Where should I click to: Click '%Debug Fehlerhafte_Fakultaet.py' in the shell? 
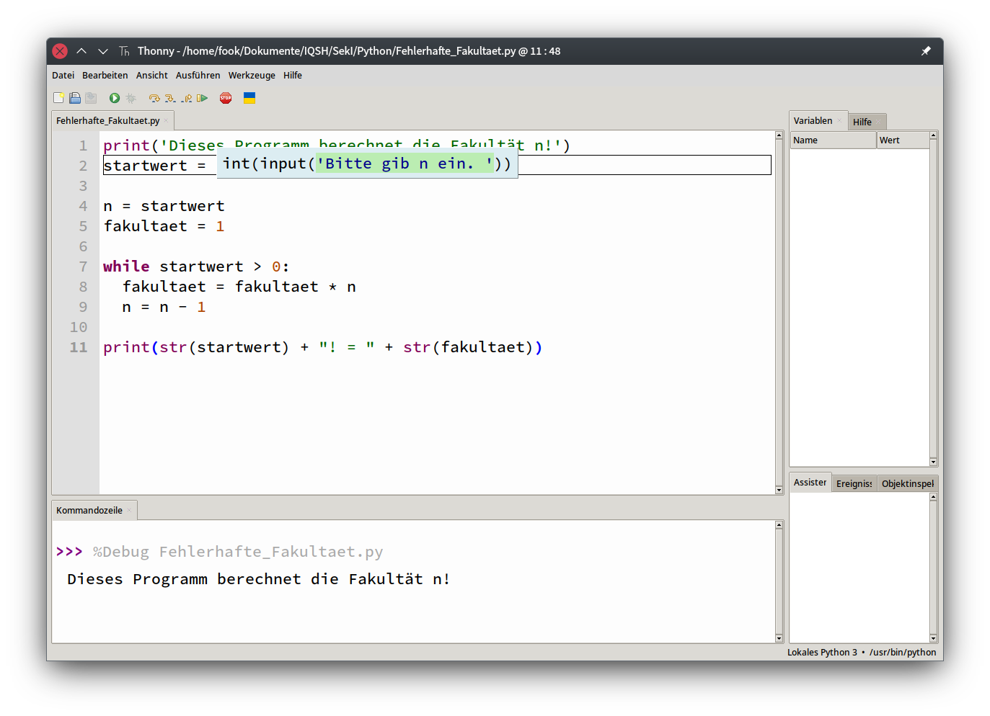[238, 552]
